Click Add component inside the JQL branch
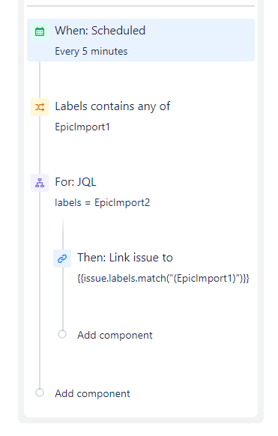This screenshot has height=436, width=278. point(115,335)
